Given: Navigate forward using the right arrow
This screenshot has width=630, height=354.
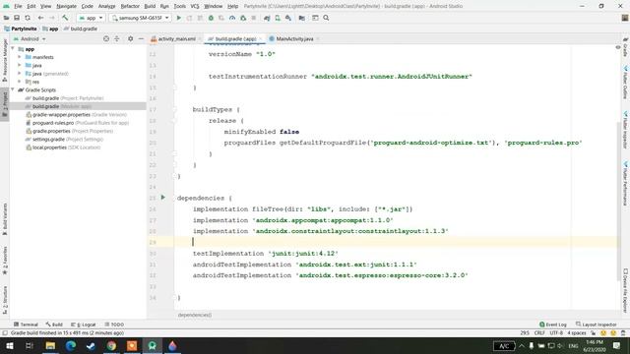Looking at the screenshot, I should (x=51, y=18).
